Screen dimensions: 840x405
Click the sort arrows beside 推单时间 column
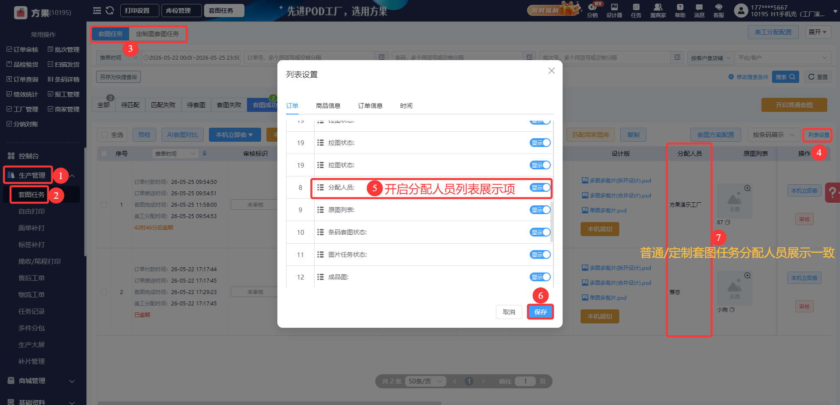pos(205,154)
